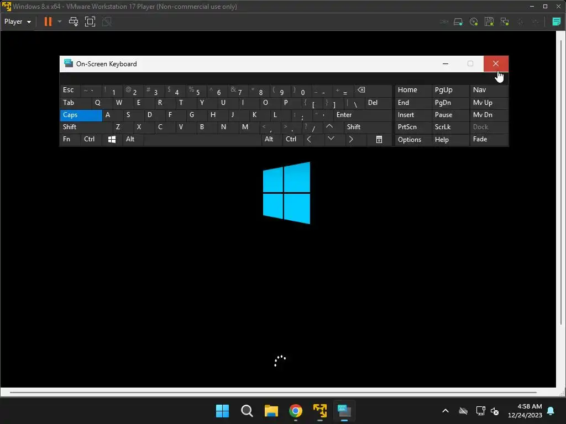The height and width of the screenshot is (424, 566).
Task: Toggle the Fn key on the keyboard
Action: pos(70,140)
